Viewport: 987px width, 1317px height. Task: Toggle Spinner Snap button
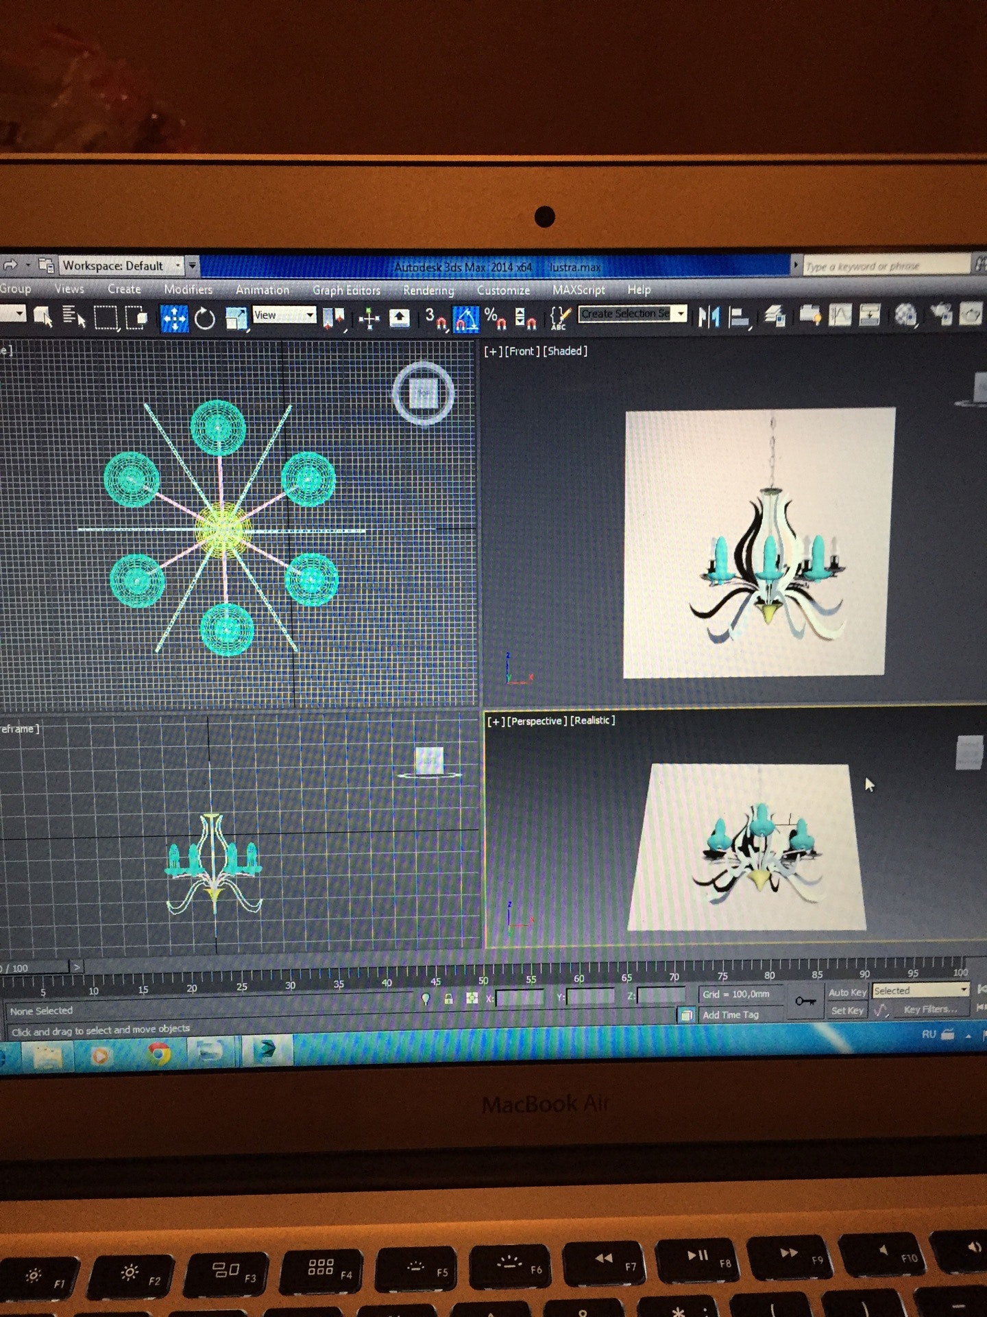tap(525, 318)
